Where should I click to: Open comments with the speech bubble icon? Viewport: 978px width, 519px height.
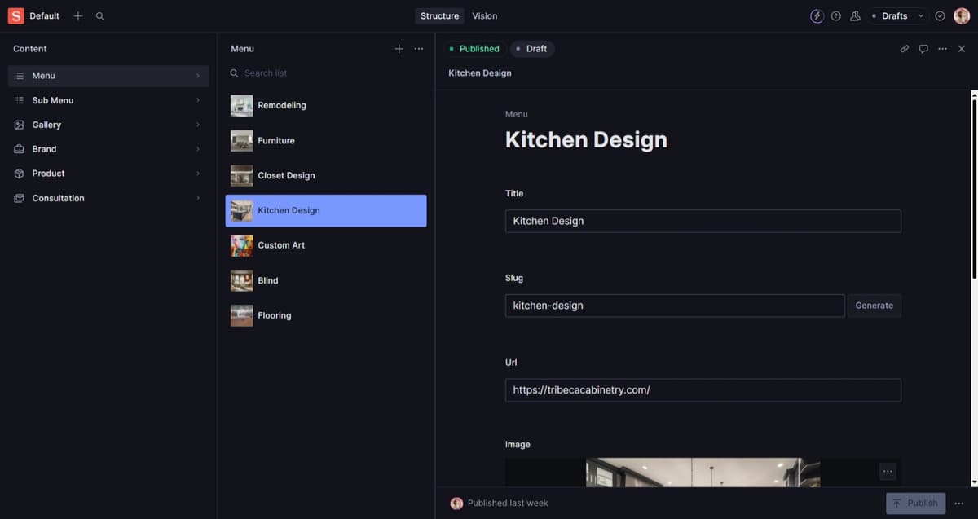tap(923, 48)
